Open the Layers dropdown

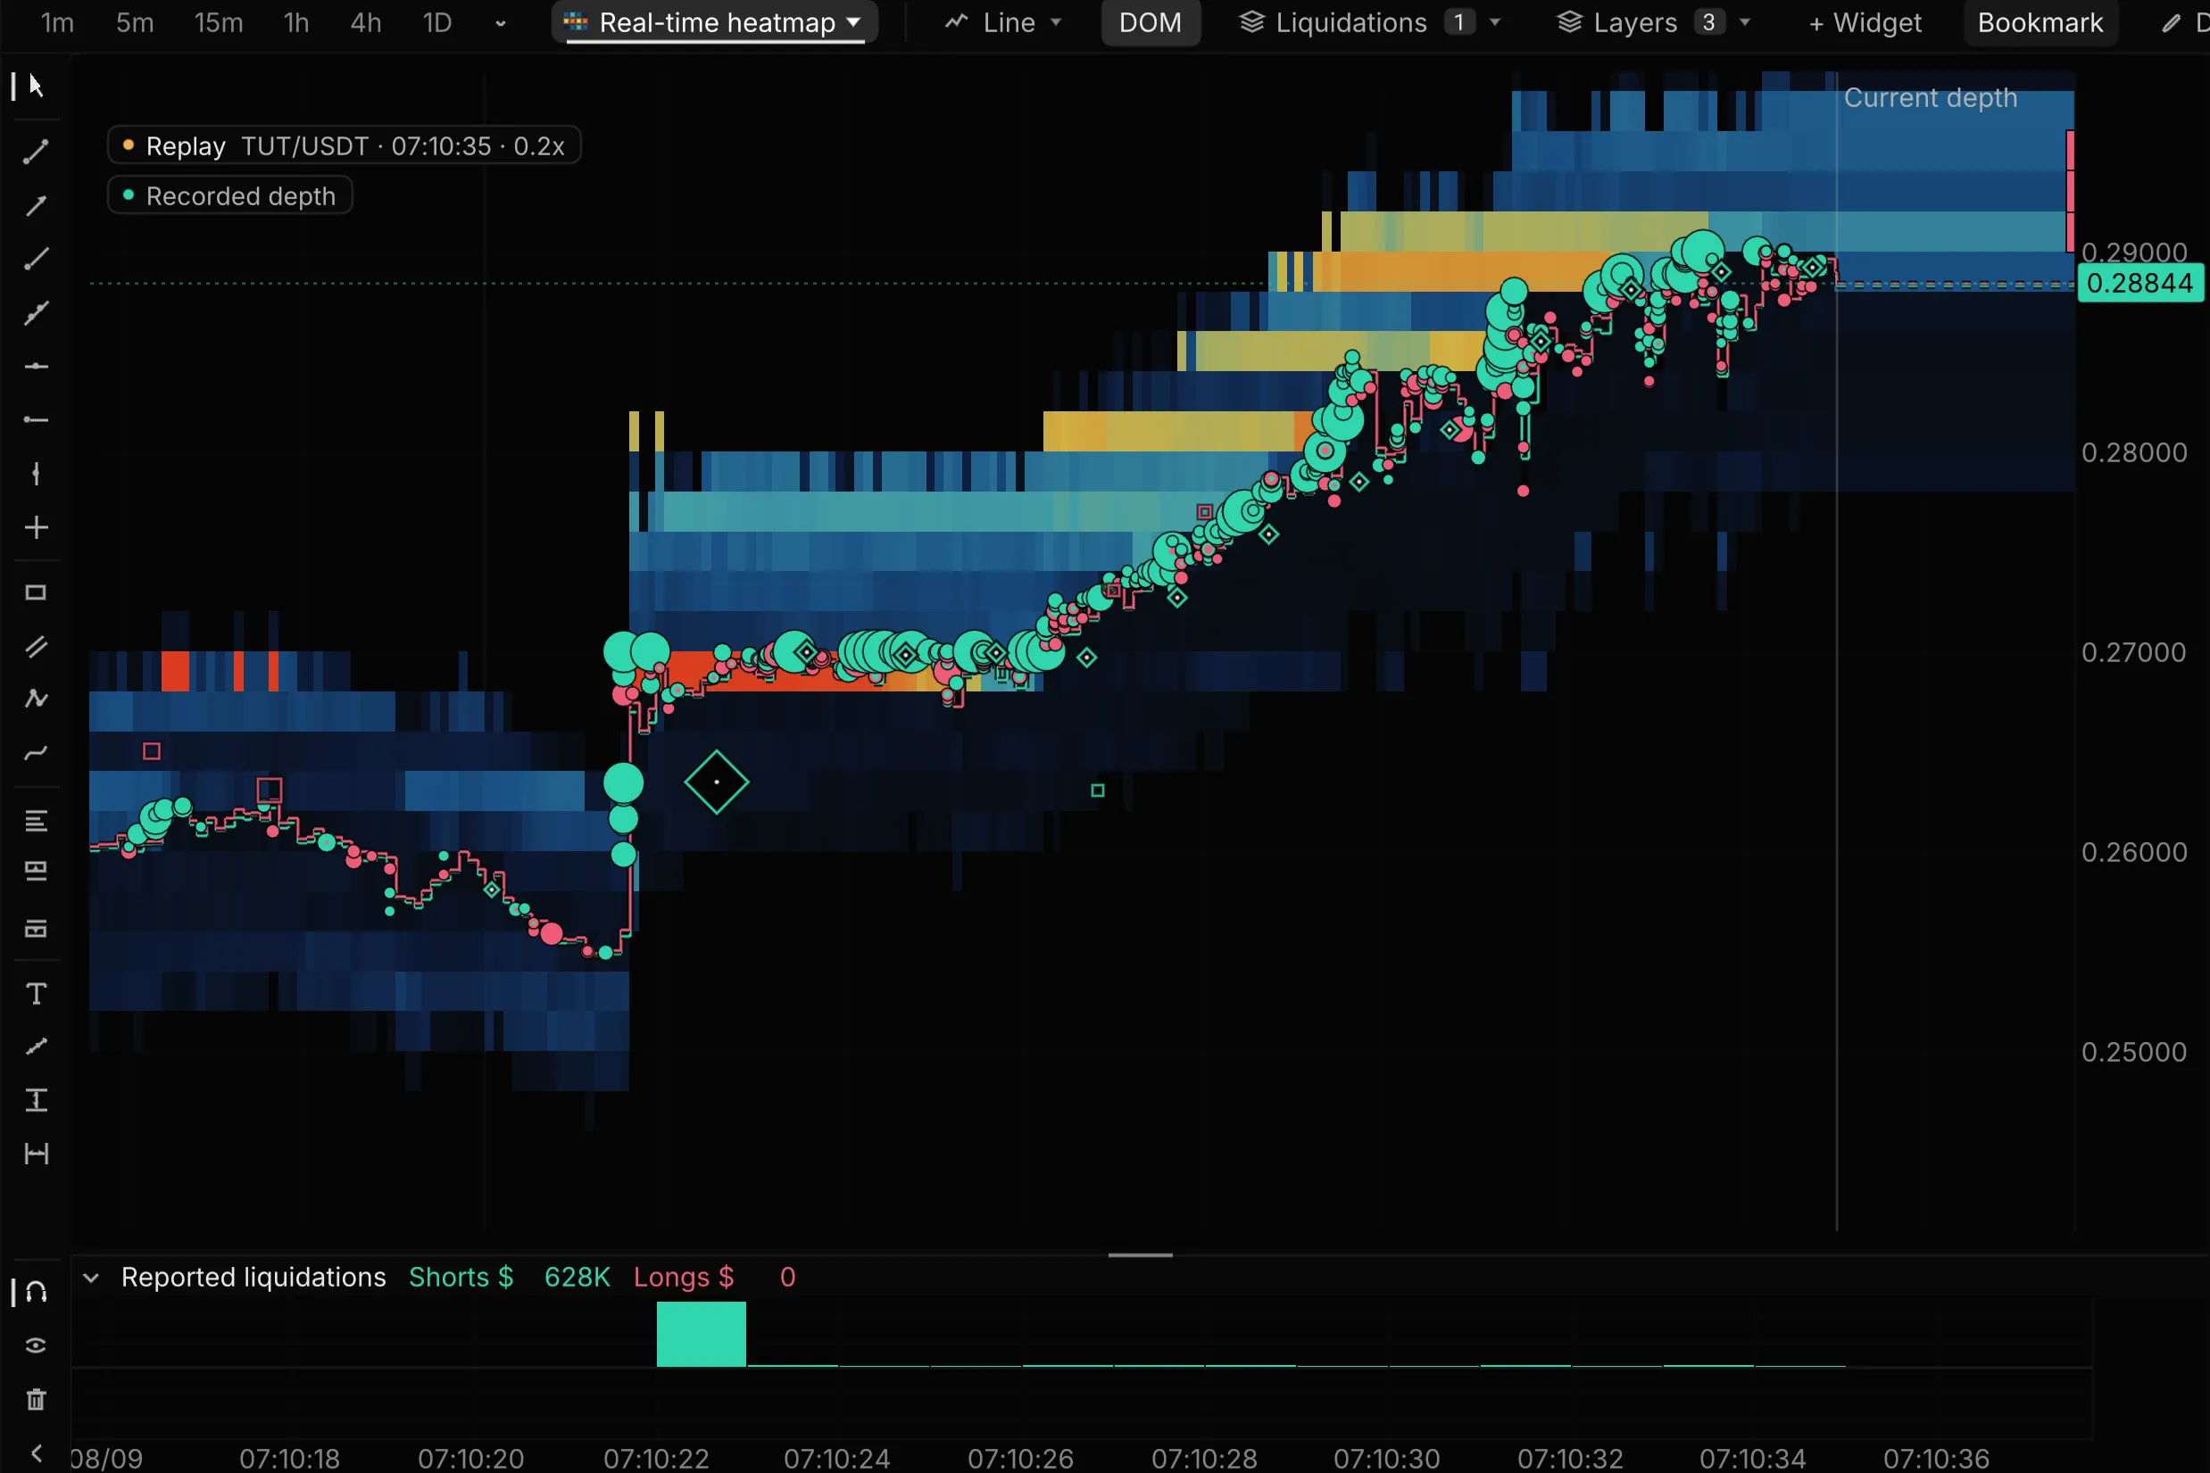(x=1653, y=22)
